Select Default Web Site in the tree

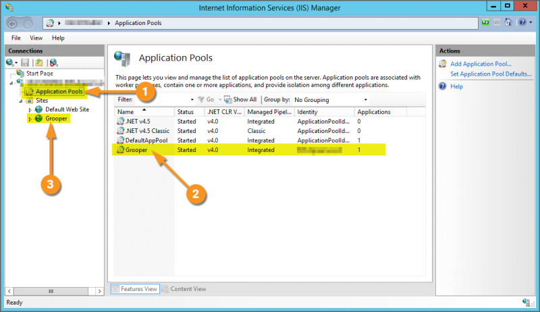coord(67,109)
